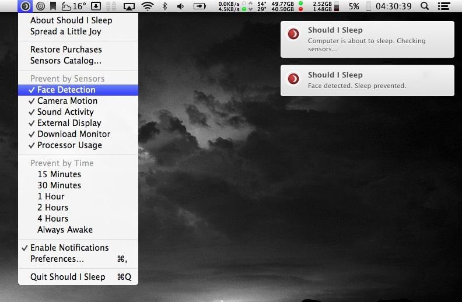Viewport: 462px width, 302px height.
Task: Open Spotlight search magnifier icon
Action: 424,6
